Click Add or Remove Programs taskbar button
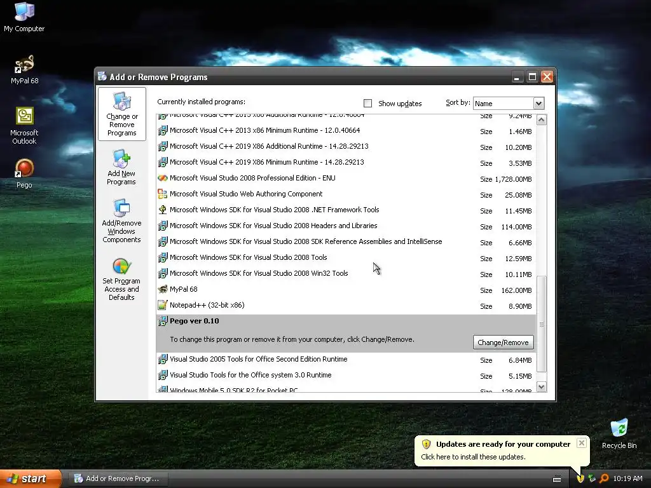Screen dimensions: 651x488 pos(118,478)
